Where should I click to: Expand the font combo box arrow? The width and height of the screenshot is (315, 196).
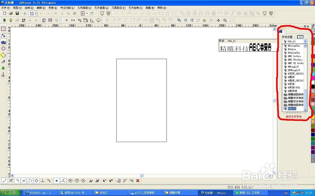point(305,41)
